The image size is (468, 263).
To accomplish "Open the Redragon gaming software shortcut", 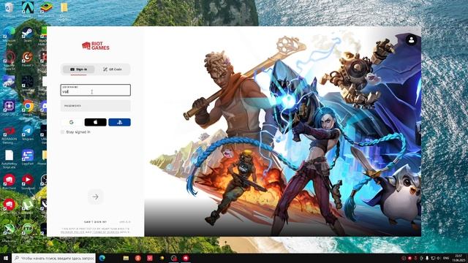I will click(x=9, y=134).
